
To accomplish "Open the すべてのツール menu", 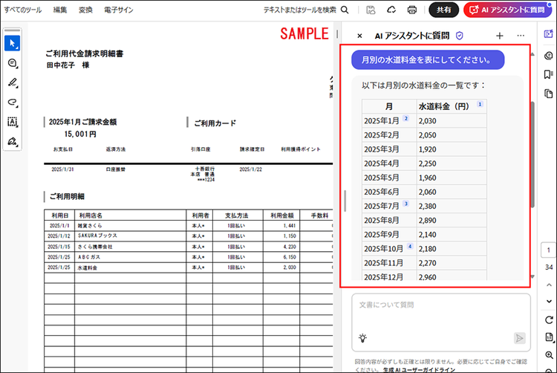I will (x=22, y=10).
